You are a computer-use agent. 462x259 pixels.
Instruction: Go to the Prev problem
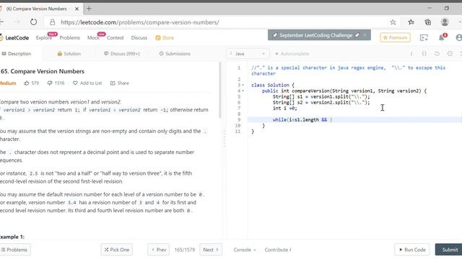[159, 250]
